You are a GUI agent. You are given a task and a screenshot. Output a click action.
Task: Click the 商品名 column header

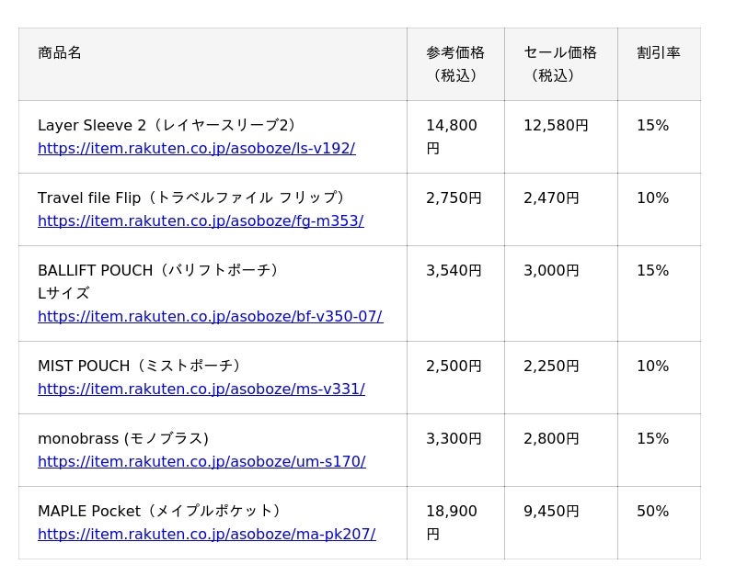point(213,64)
